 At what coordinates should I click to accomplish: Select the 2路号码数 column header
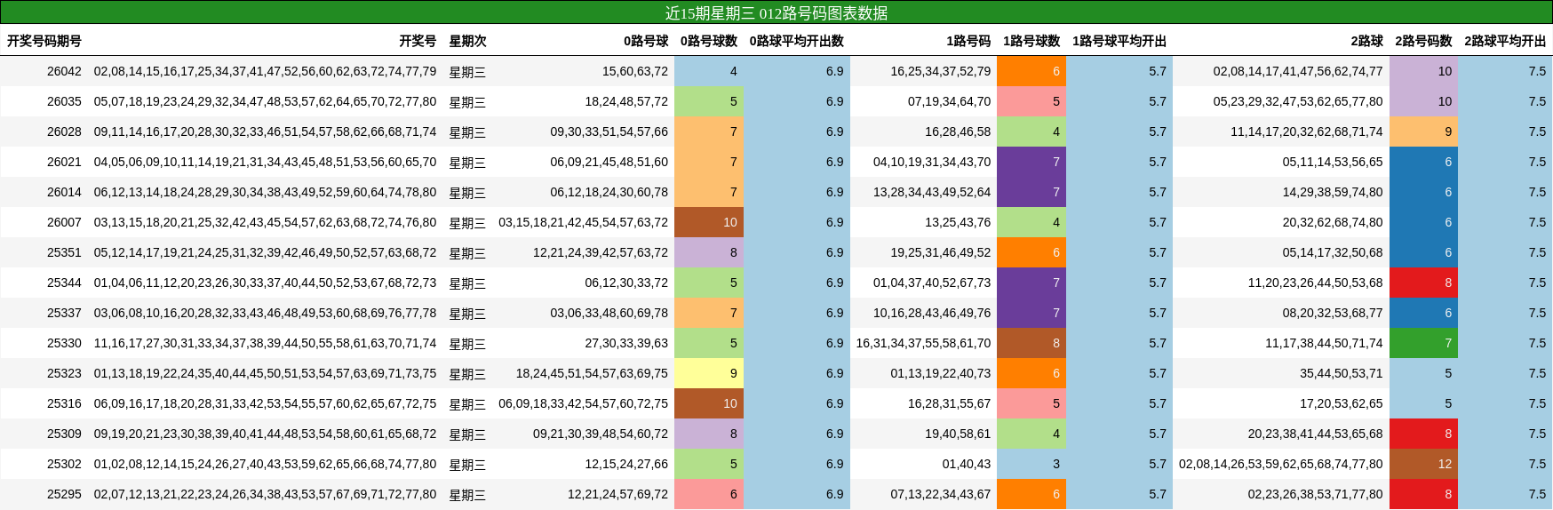pyautogui.click(x=1424, y=41)
